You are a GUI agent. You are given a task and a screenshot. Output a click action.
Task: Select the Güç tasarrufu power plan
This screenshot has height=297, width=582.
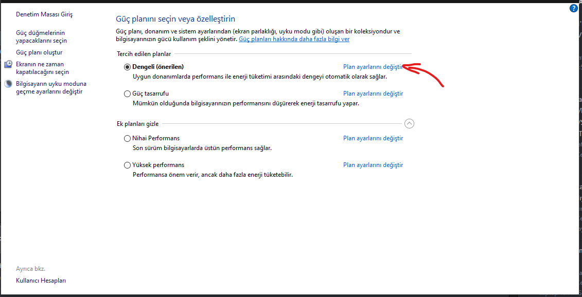tap(128, 94)
